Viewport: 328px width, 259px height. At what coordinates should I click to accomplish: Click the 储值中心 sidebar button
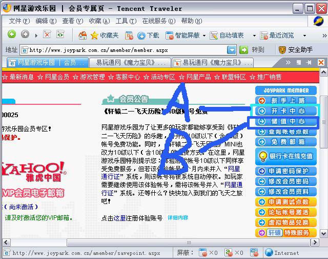[x=286, y=121]
